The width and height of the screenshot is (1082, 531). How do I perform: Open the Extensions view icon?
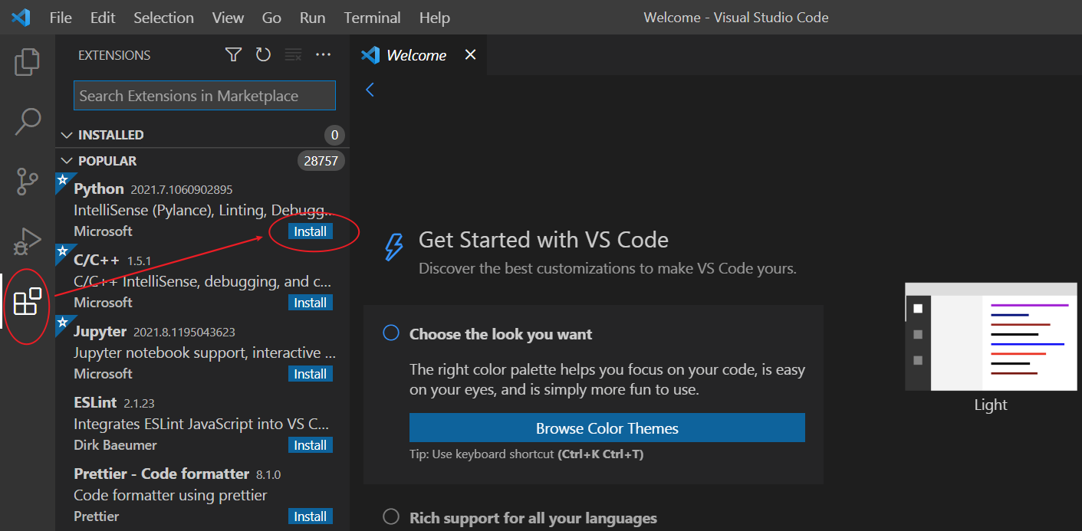click(28, 303)
